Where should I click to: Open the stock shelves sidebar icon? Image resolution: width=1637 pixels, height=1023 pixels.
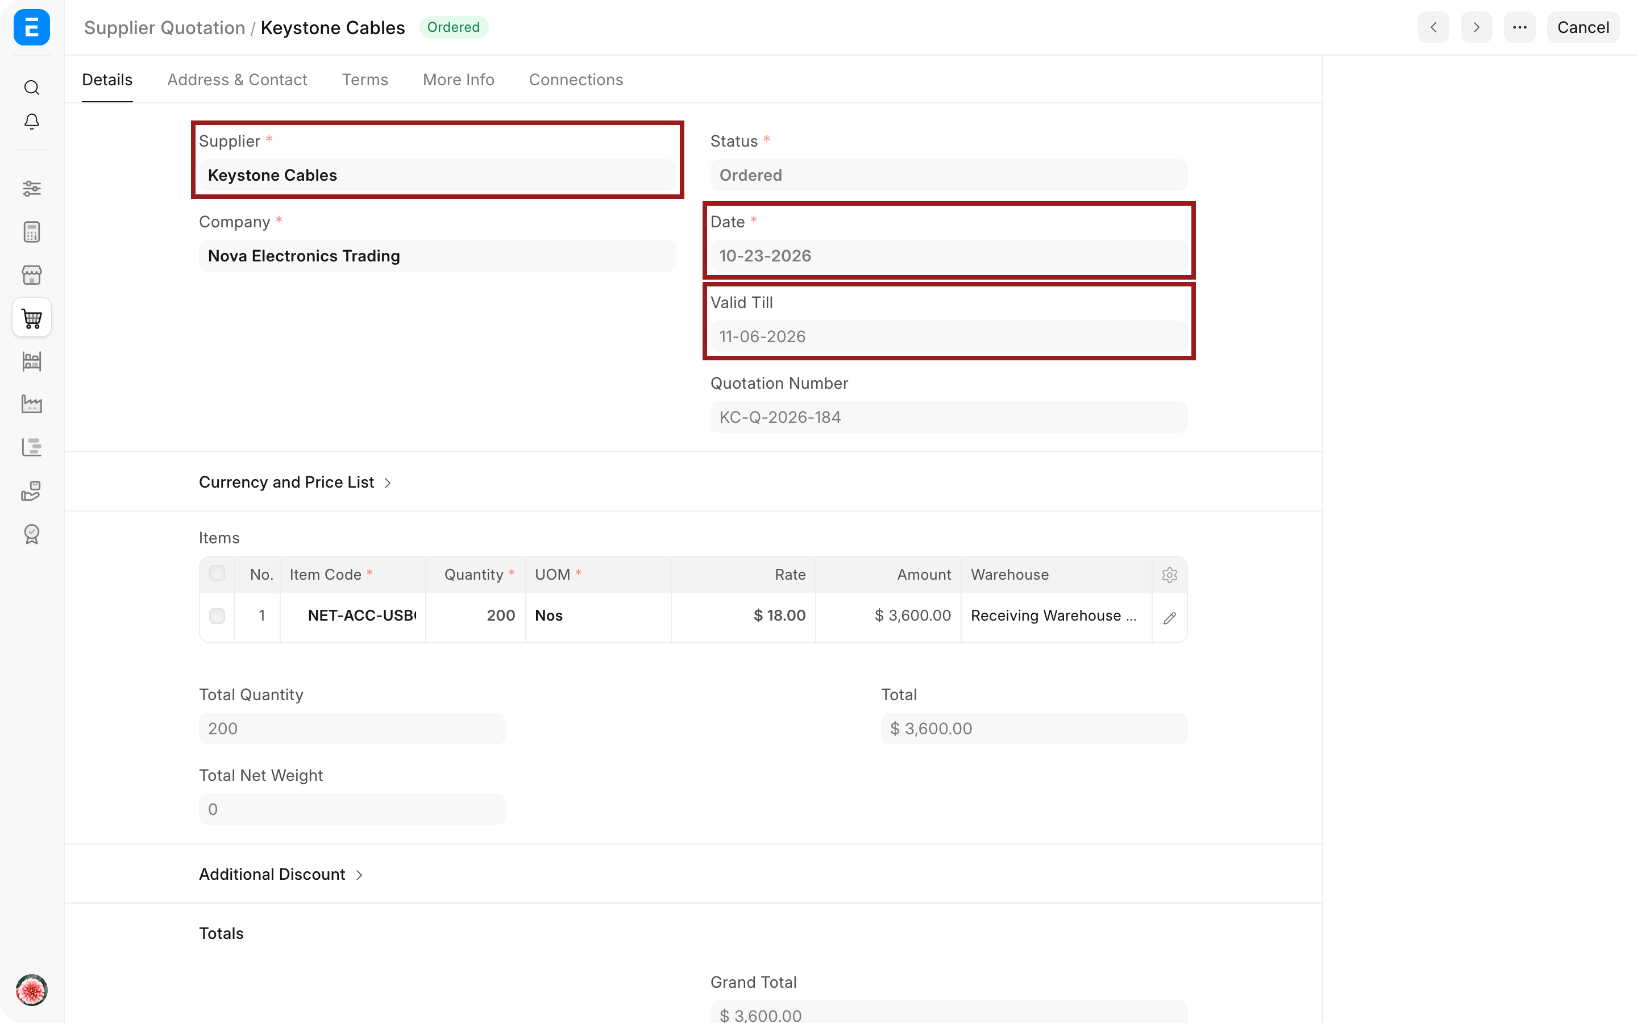(32, 361)
